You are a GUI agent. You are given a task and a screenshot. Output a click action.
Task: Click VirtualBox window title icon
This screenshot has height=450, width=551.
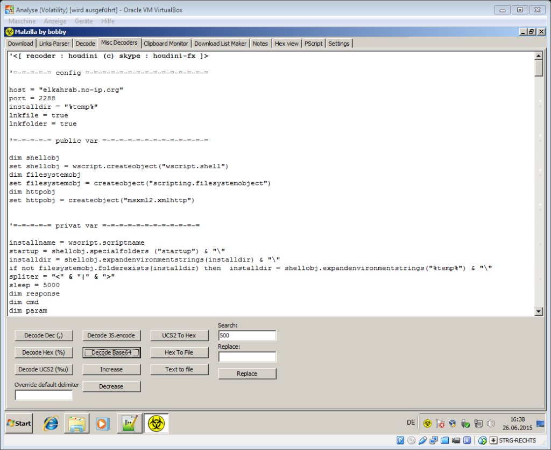coord(10,10)
